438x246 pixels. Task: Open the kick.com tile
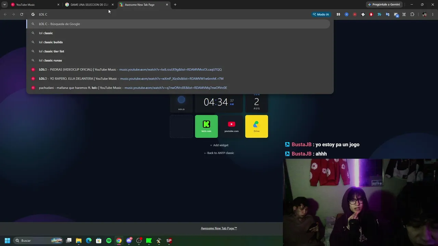(206, 126)
